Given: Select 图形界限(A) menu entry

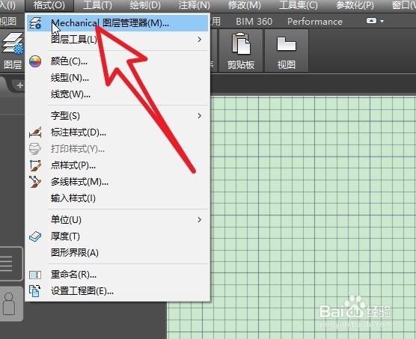Looking at the screenshot, I should coord(117,252).
